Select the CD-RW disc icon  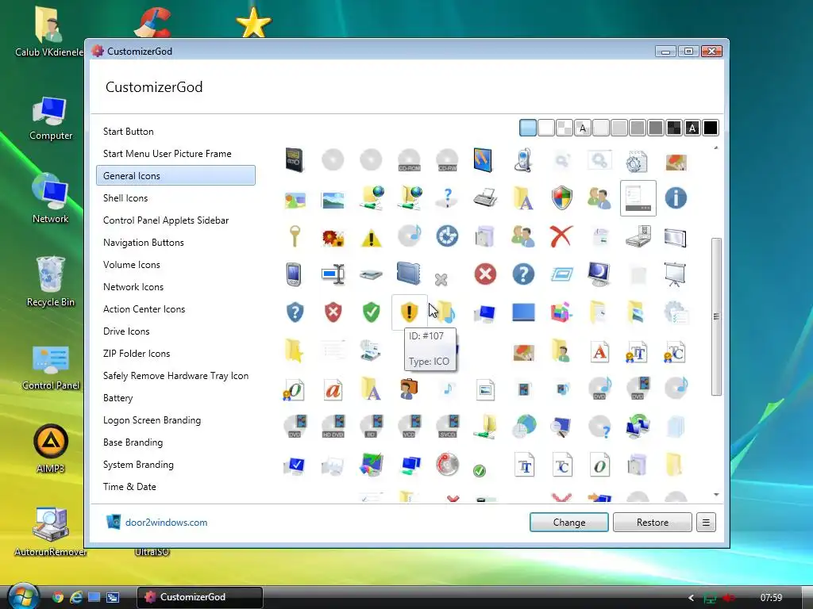click(x=448, y=160)
